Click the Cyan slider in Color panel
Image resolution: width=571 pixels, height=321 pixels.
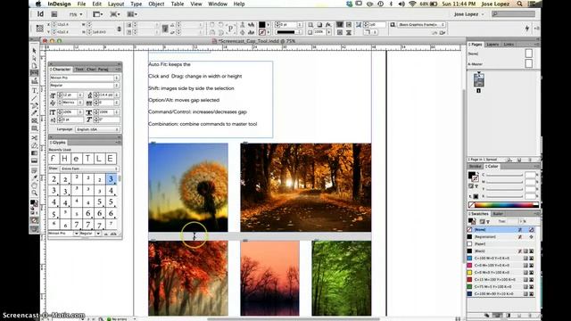tap(504, 175)
